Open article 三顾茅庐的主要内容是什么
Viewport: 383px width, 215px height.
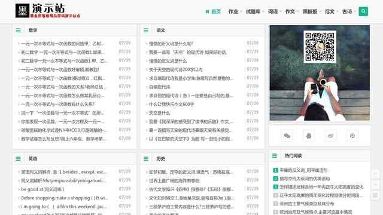[191, 207]
